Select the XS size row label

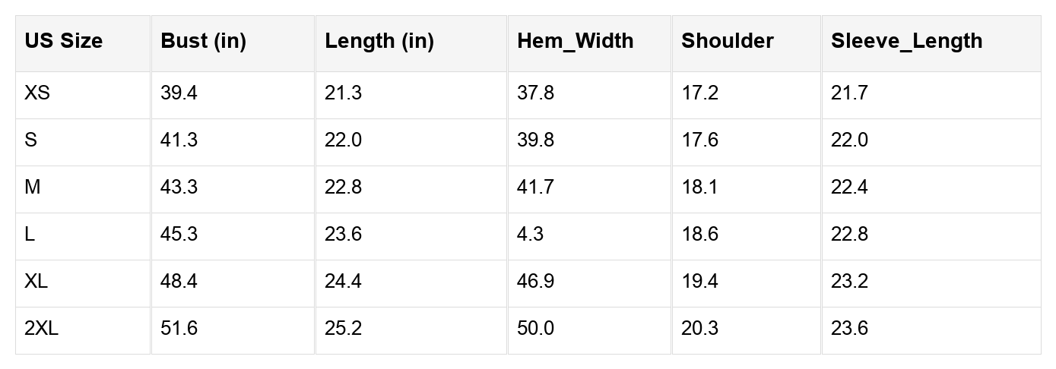coord(38,93)
